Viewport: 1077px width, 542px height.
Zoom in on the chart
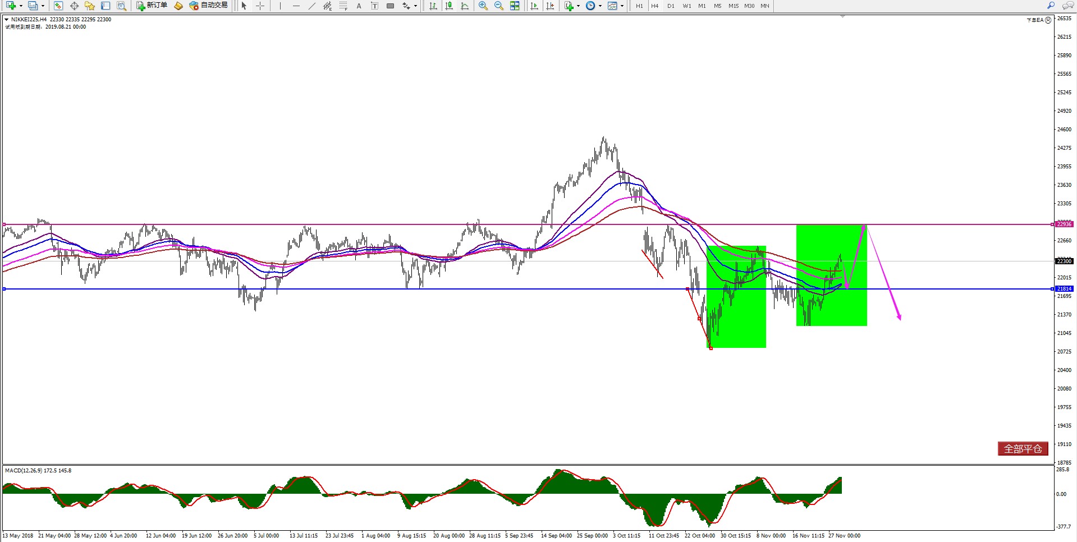pyautogui.click(x=483, y=6)
